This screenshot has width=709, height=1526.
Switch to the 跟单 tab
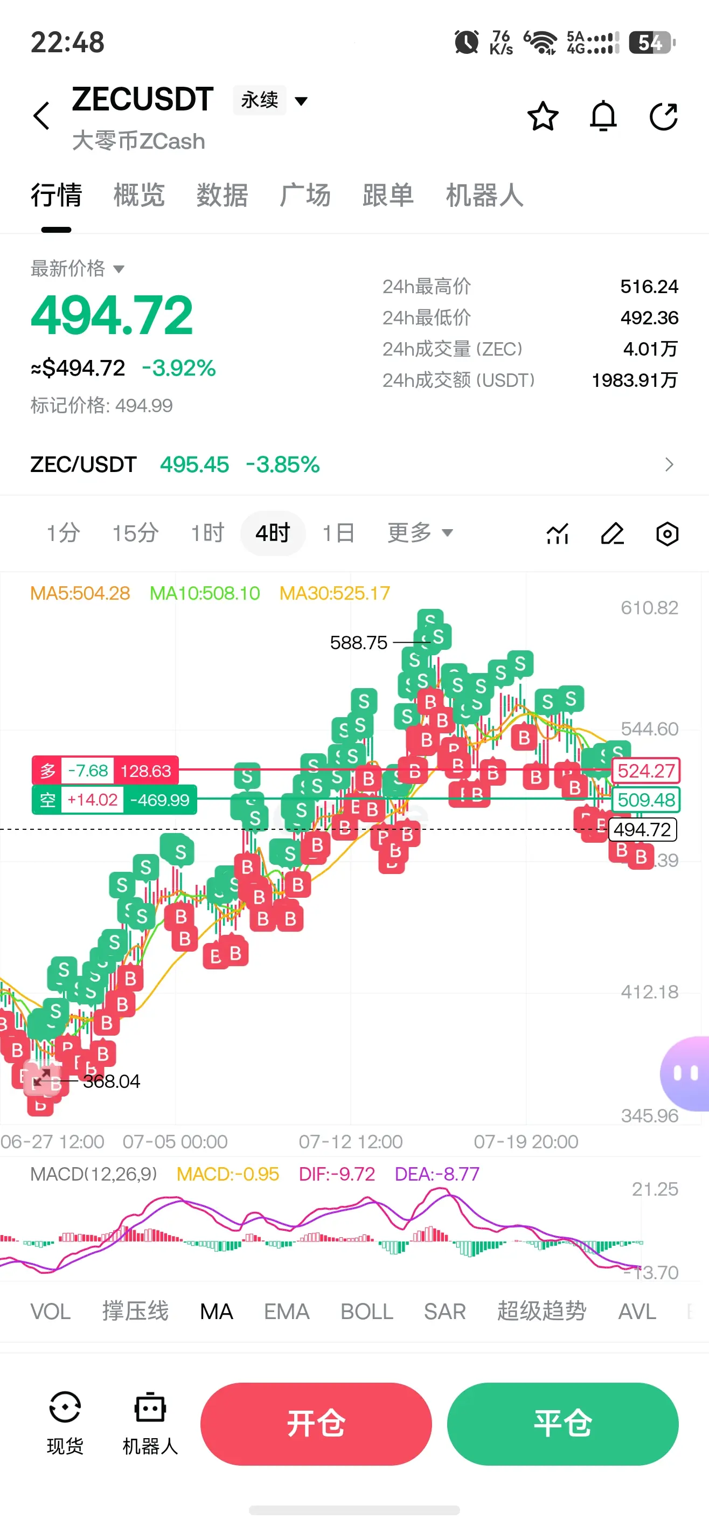(x=388, y=195)
